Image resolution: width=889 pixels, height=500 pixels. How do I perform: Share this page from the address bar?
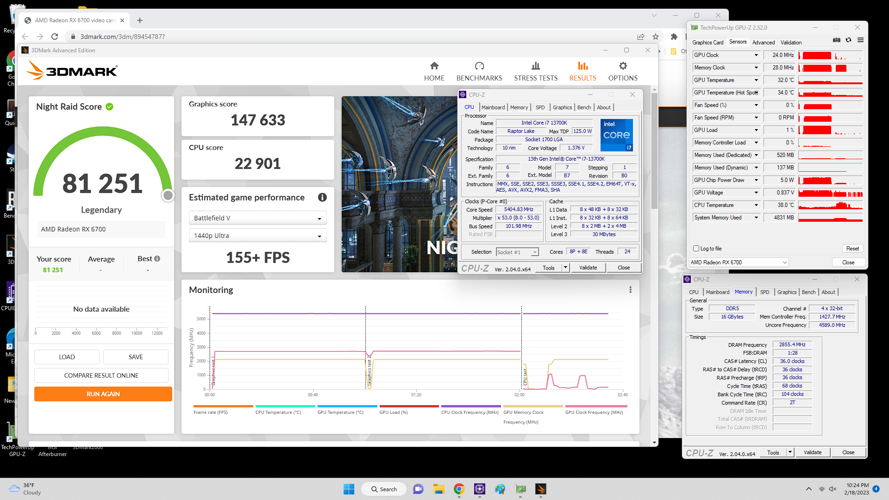[x=641, y=37]
